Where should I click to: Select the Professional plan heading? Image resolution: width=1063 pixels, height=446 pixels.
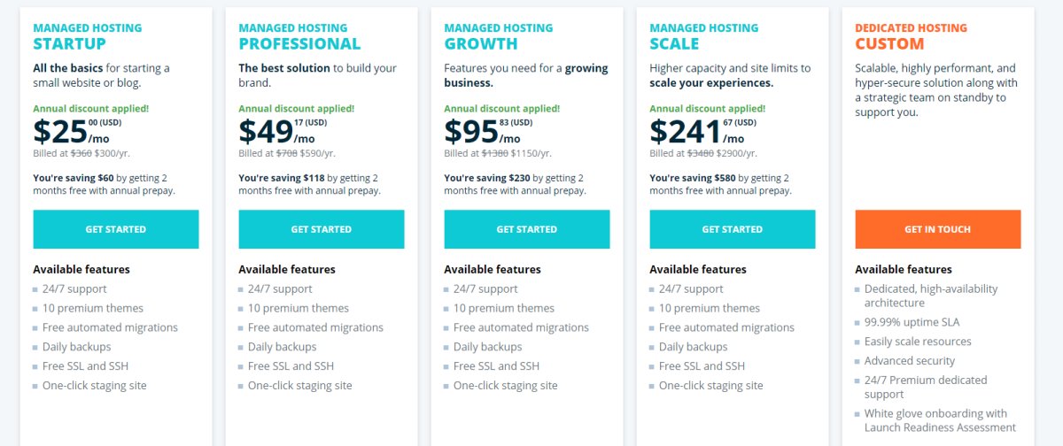pos(299,43)
